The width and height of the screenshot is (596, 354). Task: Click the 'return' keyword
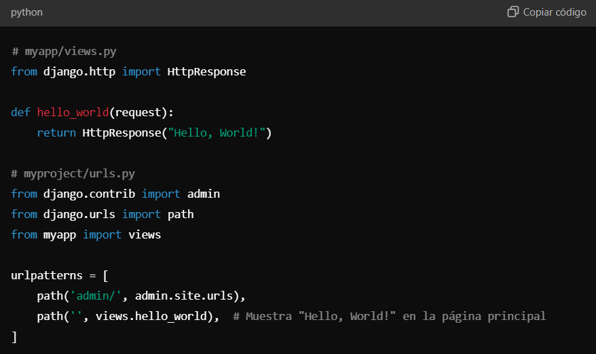[56, 133]
